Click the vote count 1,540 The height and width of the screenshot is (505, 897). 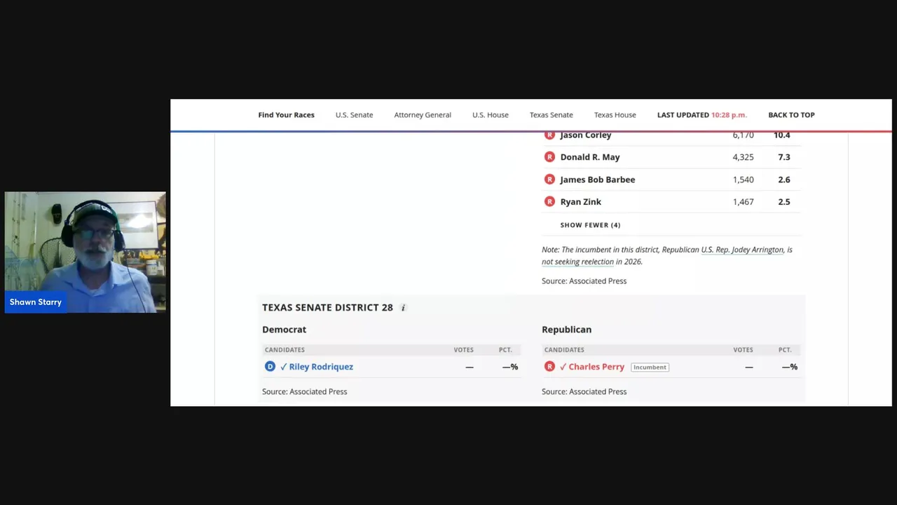(743, 180)
